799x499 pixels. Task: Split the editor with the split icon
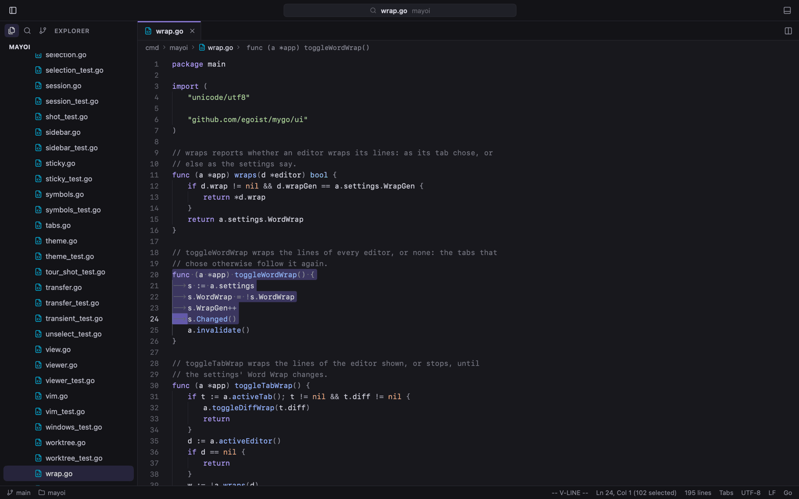[x=788, y=31]
